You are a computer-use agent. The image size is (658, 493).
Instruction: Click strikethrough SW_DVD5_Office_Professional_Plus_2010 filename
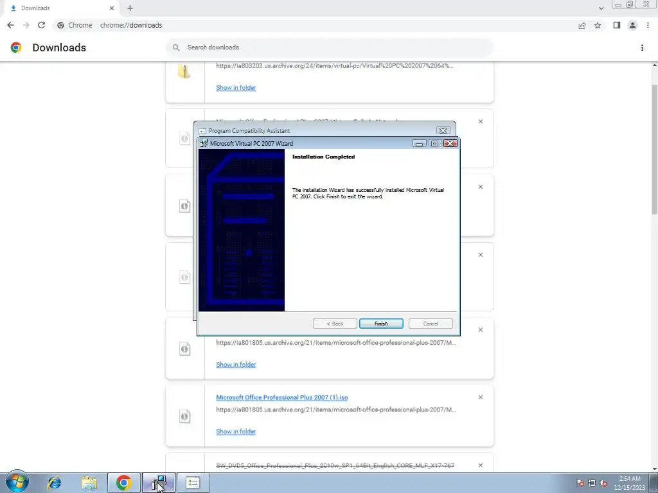click(x=335, y=465)
